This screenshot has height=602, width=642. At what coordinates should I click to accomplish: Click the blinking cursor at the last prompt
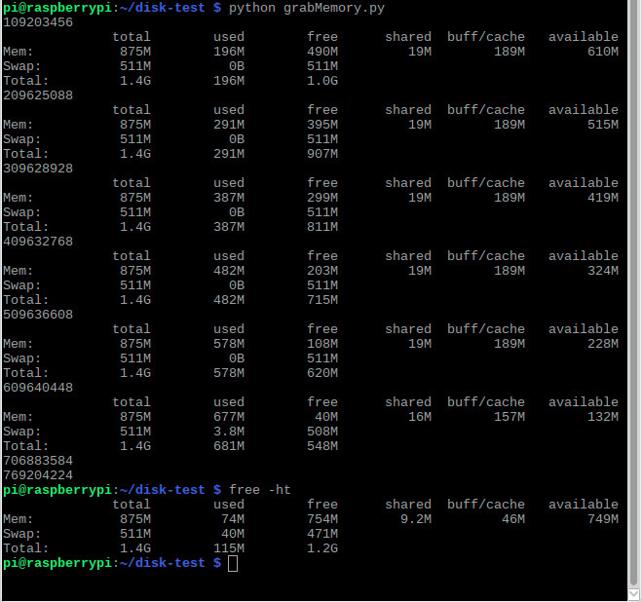click(x=232, y=563)
